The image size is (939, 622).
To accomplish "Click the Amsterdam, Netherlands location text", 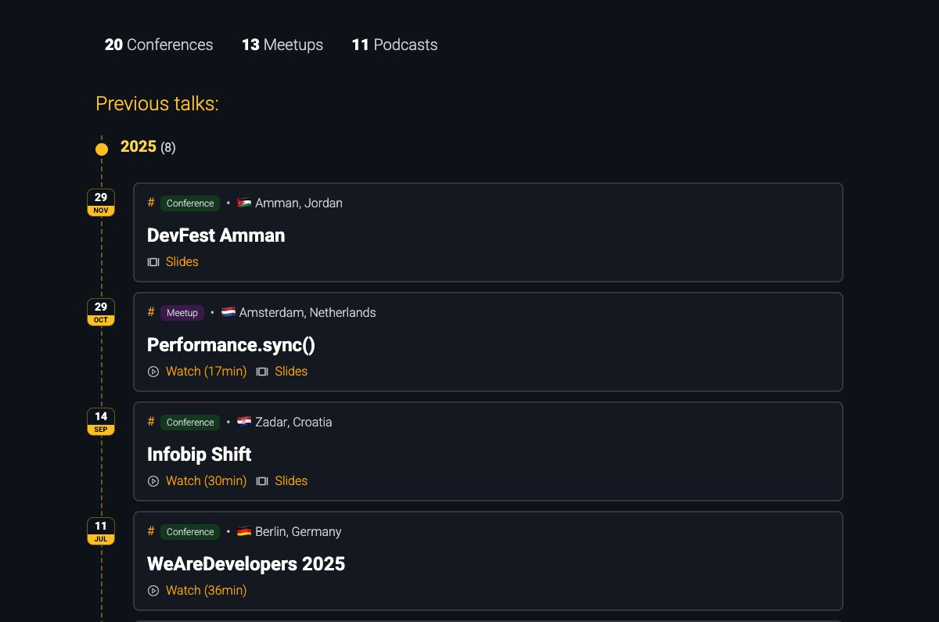I will (308, 313).
